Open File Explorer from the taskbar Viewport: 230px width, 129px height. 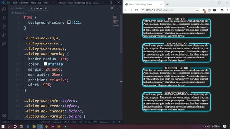point(34,126)
